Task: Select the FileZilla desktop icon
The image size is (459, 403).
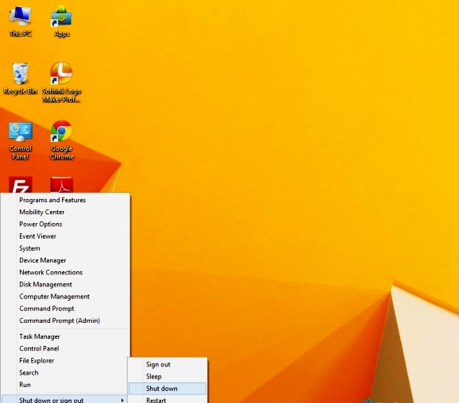Action: [21, 185]
